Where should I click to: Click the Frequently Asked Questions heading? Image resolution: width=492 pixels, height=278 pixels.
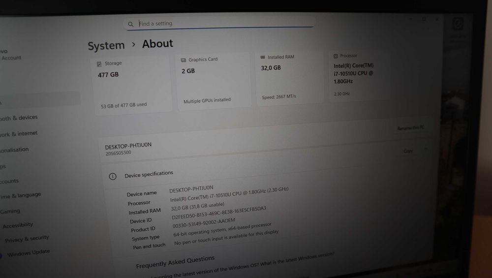[175, 262]
